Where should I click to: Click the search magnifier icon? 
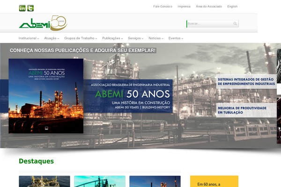coord(235,23)
